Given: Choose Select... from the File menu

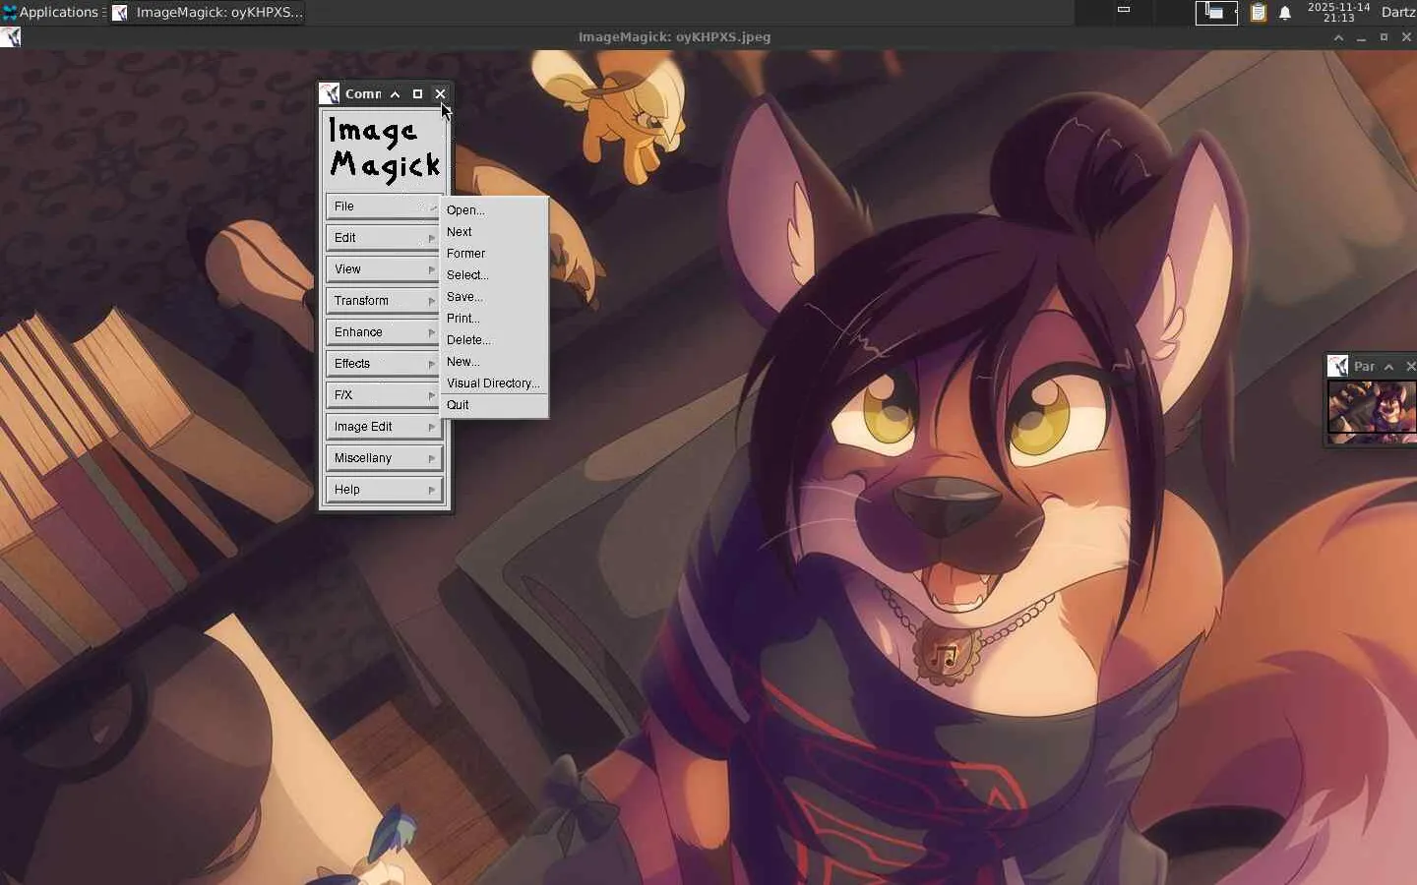Looking at the screenshot, I should point(494,275).
